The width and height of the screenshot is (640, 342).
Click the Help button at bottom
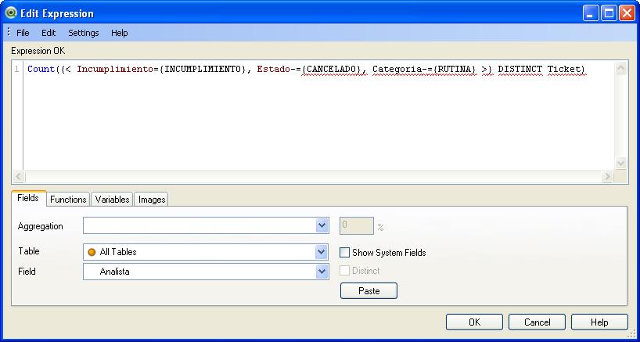click(599, 322)
